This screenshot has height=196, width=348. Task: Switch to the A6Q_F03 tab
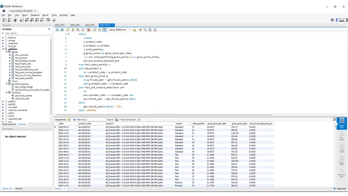[89, 25]
